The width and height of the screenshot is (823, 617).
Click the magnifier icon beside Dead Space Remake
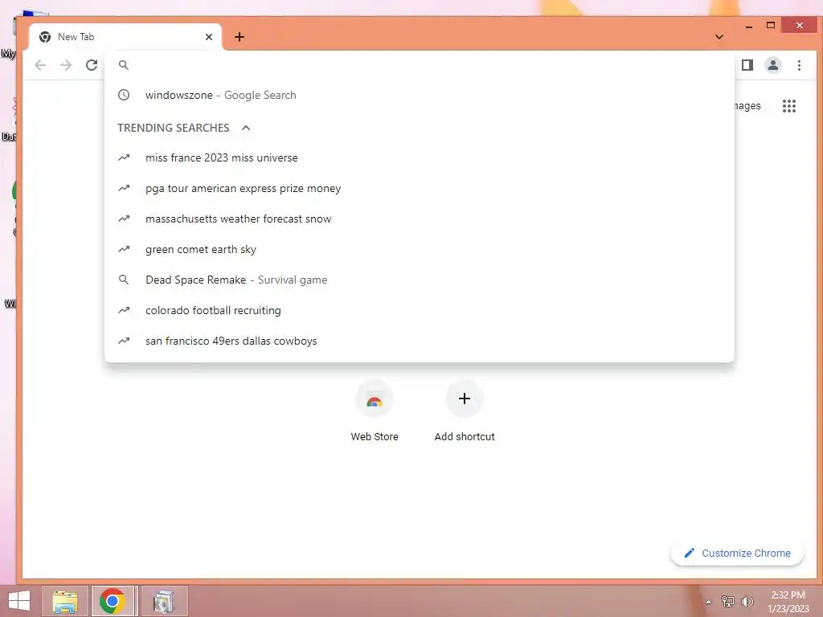click(x=123, y=280)
